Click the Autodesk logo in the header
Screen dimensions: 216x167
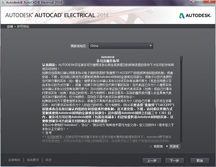pyautogui.click(x=195, y=15)
